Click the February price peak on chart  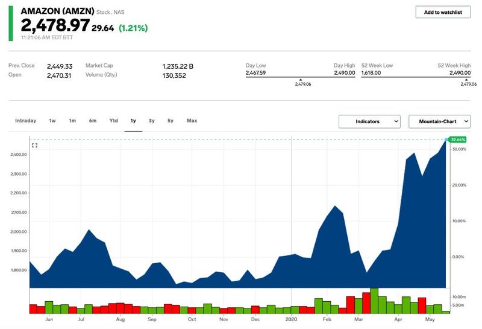point(335,206)
